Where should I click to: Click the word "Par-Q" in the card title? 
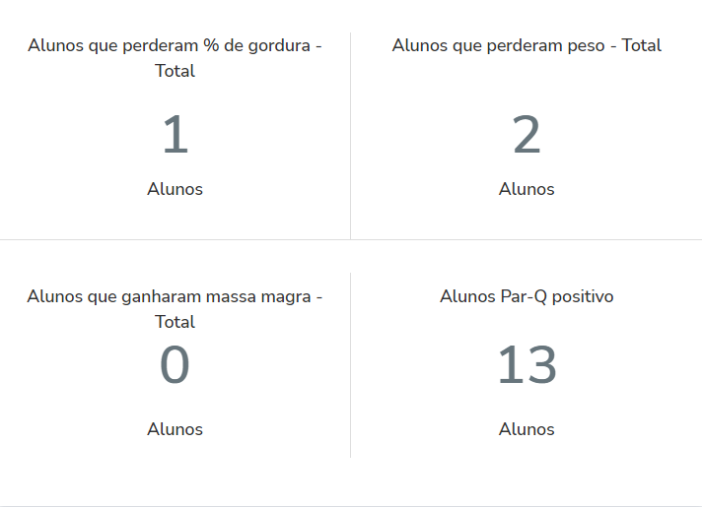pyautogui.click(x=523, y=296)
